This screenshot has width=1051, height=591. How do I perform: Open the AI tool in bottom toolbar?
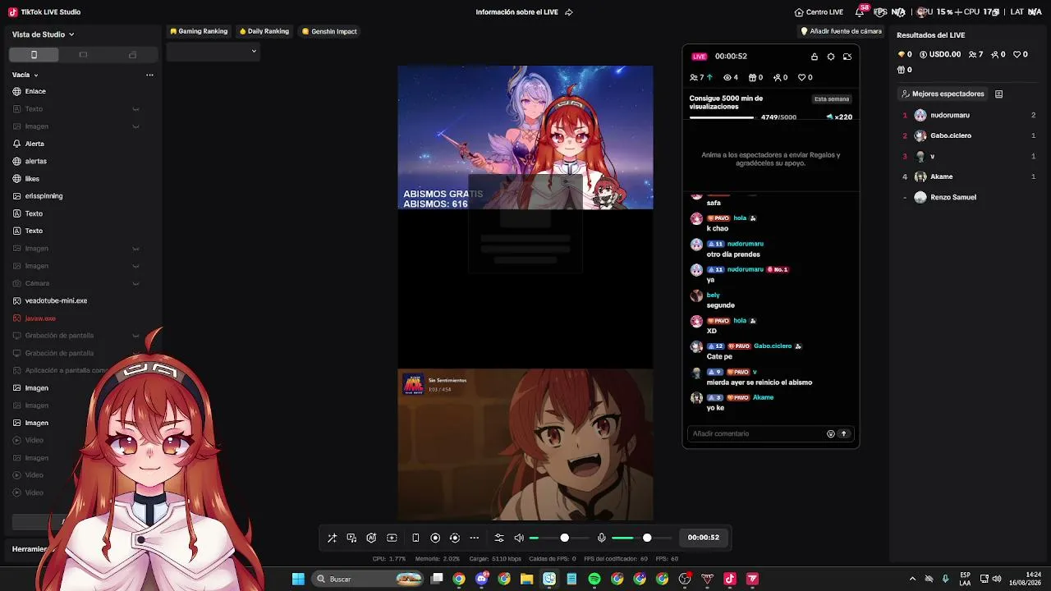pyautogui.click(x=371, y=538)
